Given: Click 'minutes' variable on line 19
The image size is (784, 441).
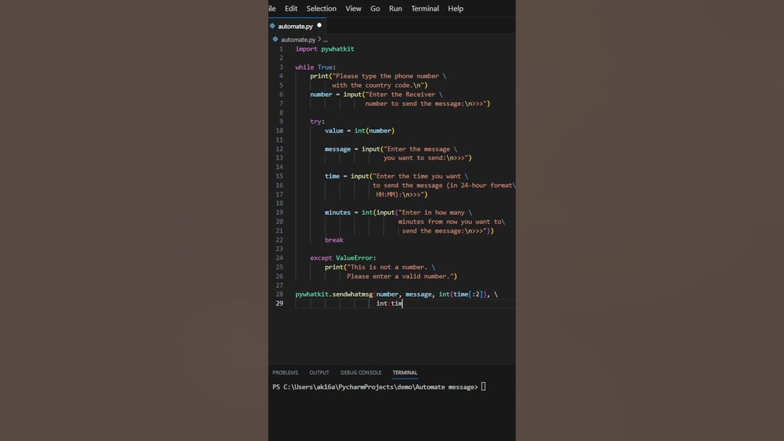Looking at the screenshot, I should coord(337,213).
